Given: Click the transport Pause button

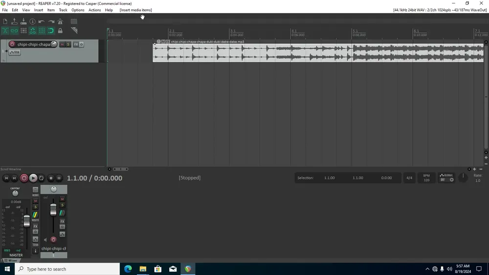Looking at the screenshot, I should 59,178.
